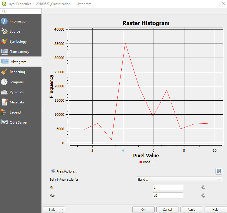Image resolution: width=227 pixels, height=213 pixels.
Task: Click the settings search box
Action: pyautogui.click(x=21, y=11)
